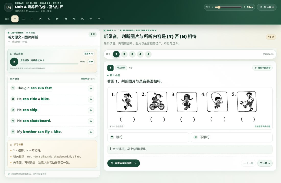Click the 已完成 0 / 5 progress text
The width and height of the screenshot is (281, 183).
[x=268, y=54]
